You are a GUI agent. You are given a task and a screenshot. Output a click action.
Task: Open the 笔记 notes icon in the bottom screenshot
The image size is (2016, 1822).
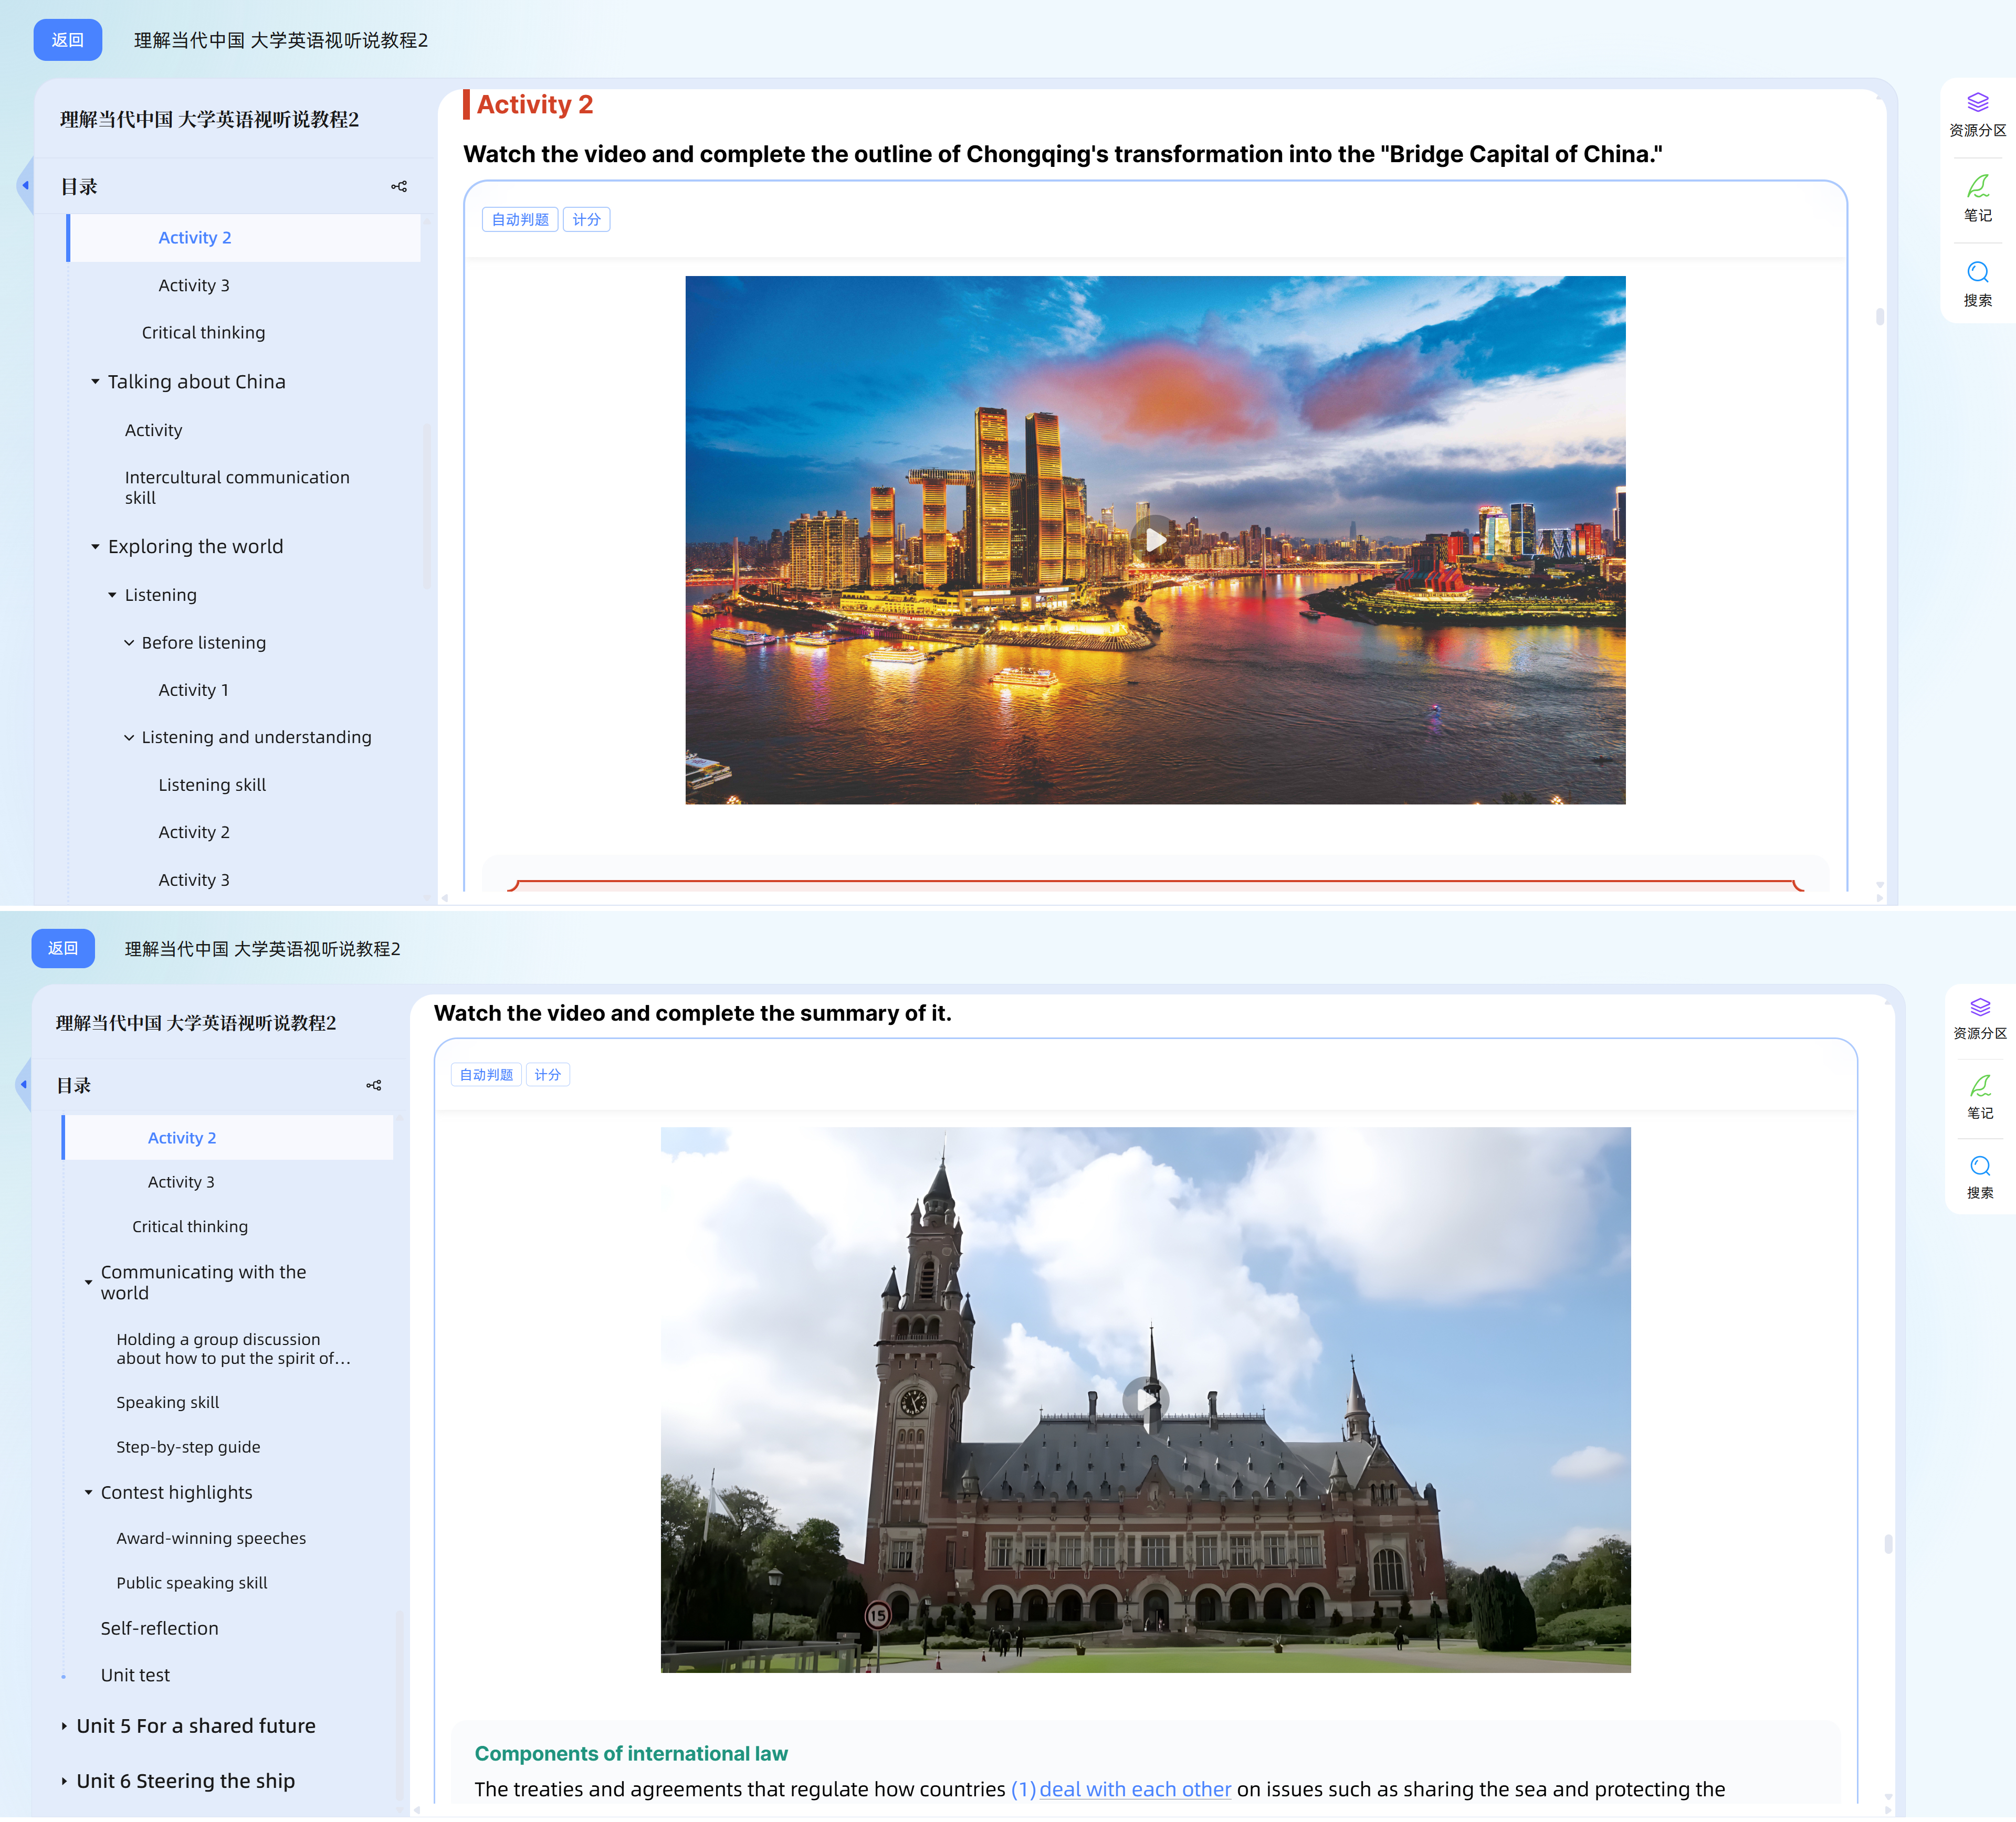tap(1979, 1096)
